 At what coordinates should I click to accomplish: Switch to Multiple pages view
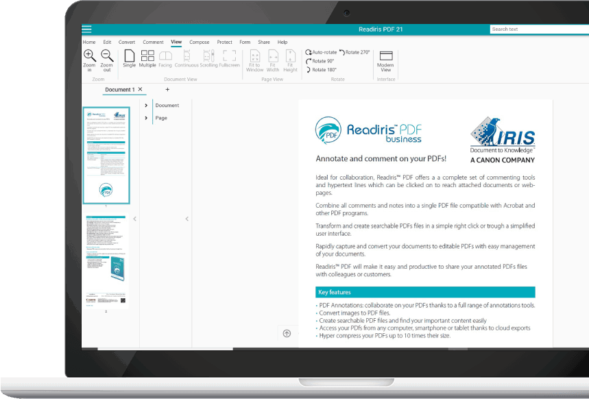click(147, 57)
